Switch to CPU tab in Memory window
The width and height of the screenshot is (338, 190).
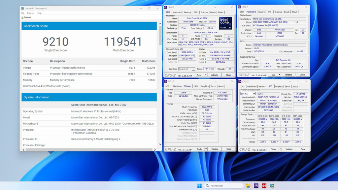pyautogui.click(x=168, y=86)
